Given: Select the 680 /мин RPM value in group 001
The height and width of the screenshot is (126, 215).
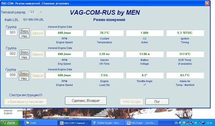Looking at the screenshot, I should [64, 33].
